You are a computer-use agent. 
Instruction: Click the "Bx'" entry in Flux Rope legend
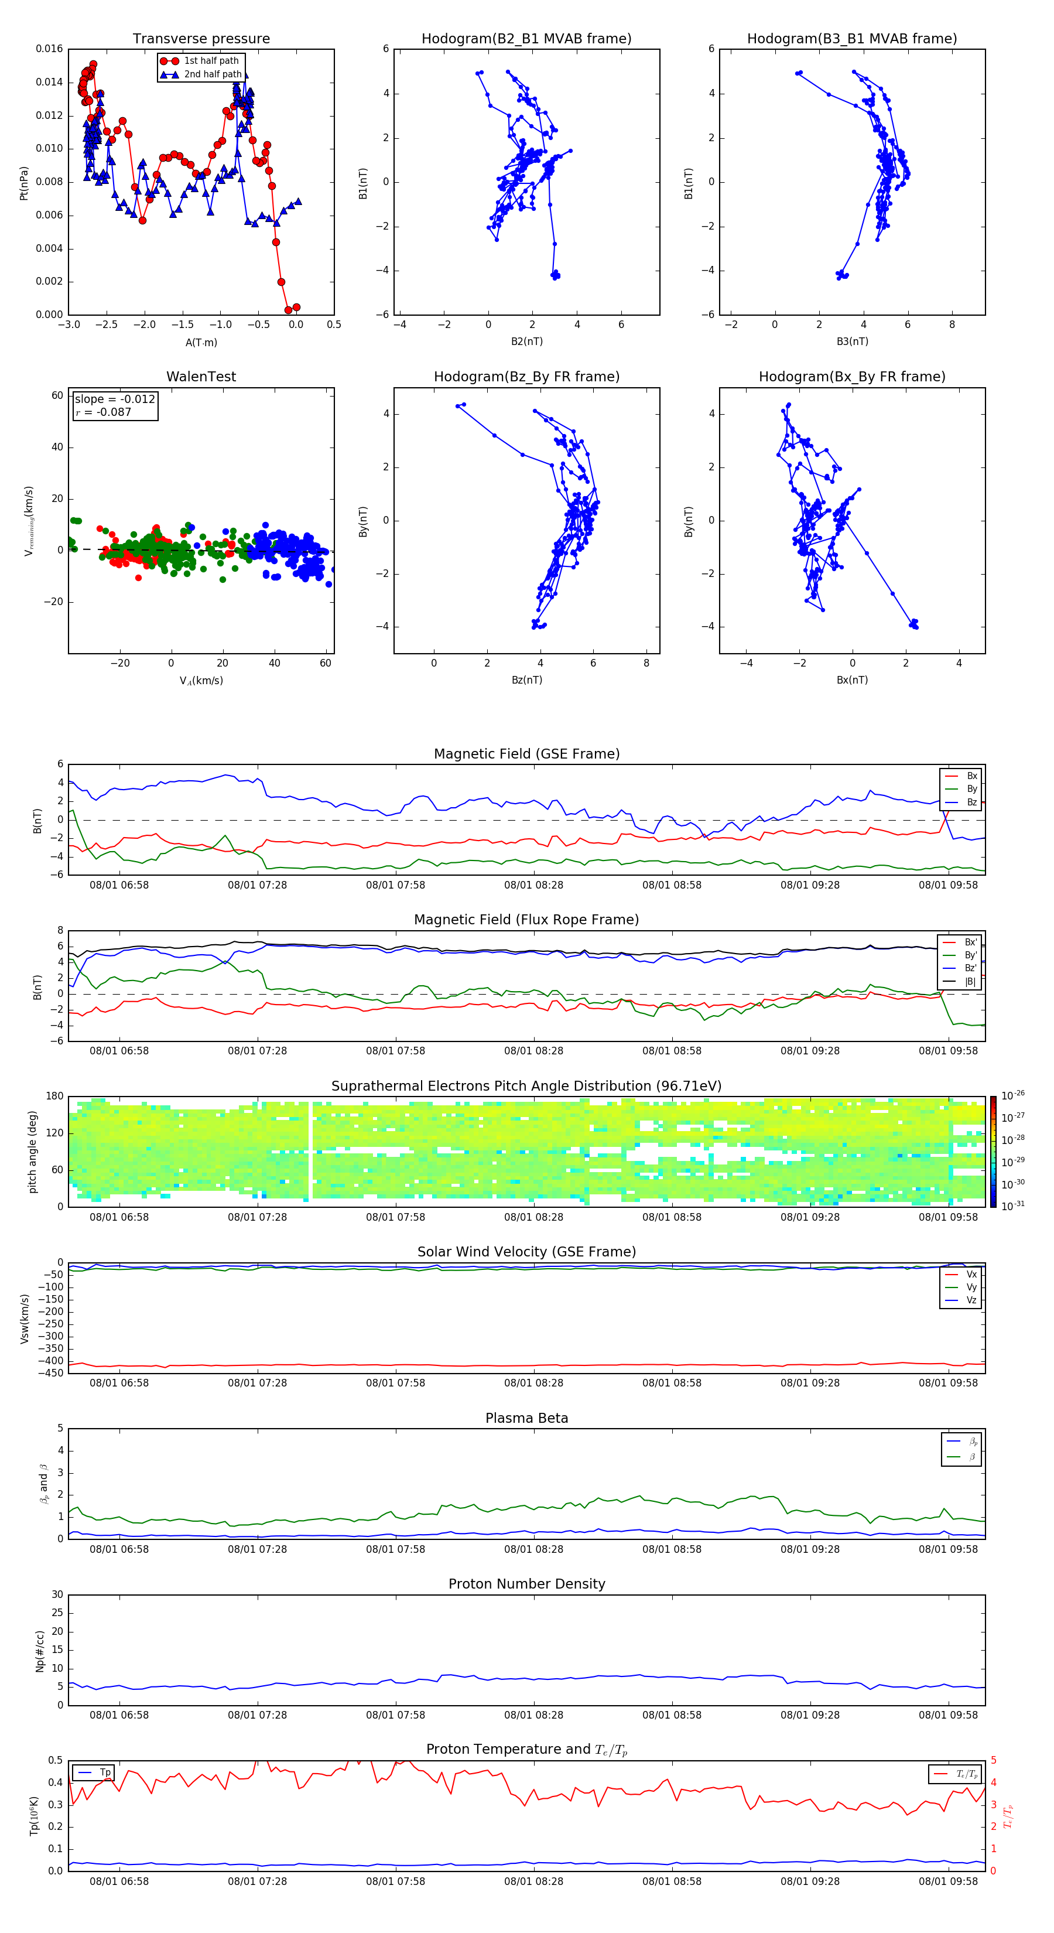tap(960, 942)
